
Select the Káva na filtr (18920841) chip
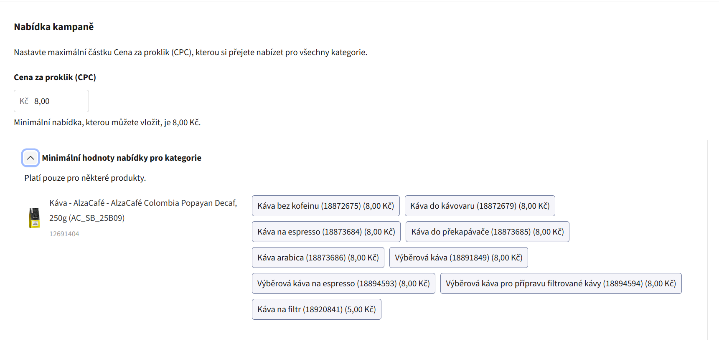click(317, 309)
